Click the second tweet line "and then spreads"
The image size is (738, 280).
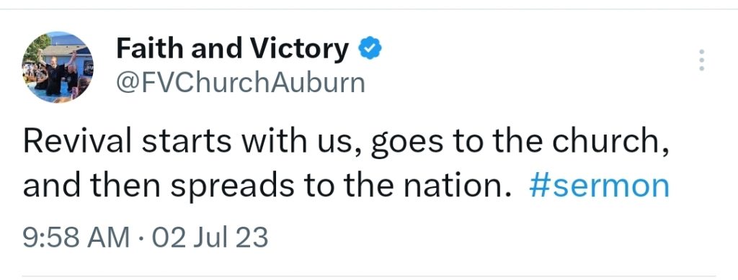(x=346, y=187)
